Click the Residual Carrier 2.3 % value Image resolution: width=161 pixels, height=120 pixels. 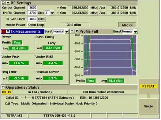click(53, 78)
